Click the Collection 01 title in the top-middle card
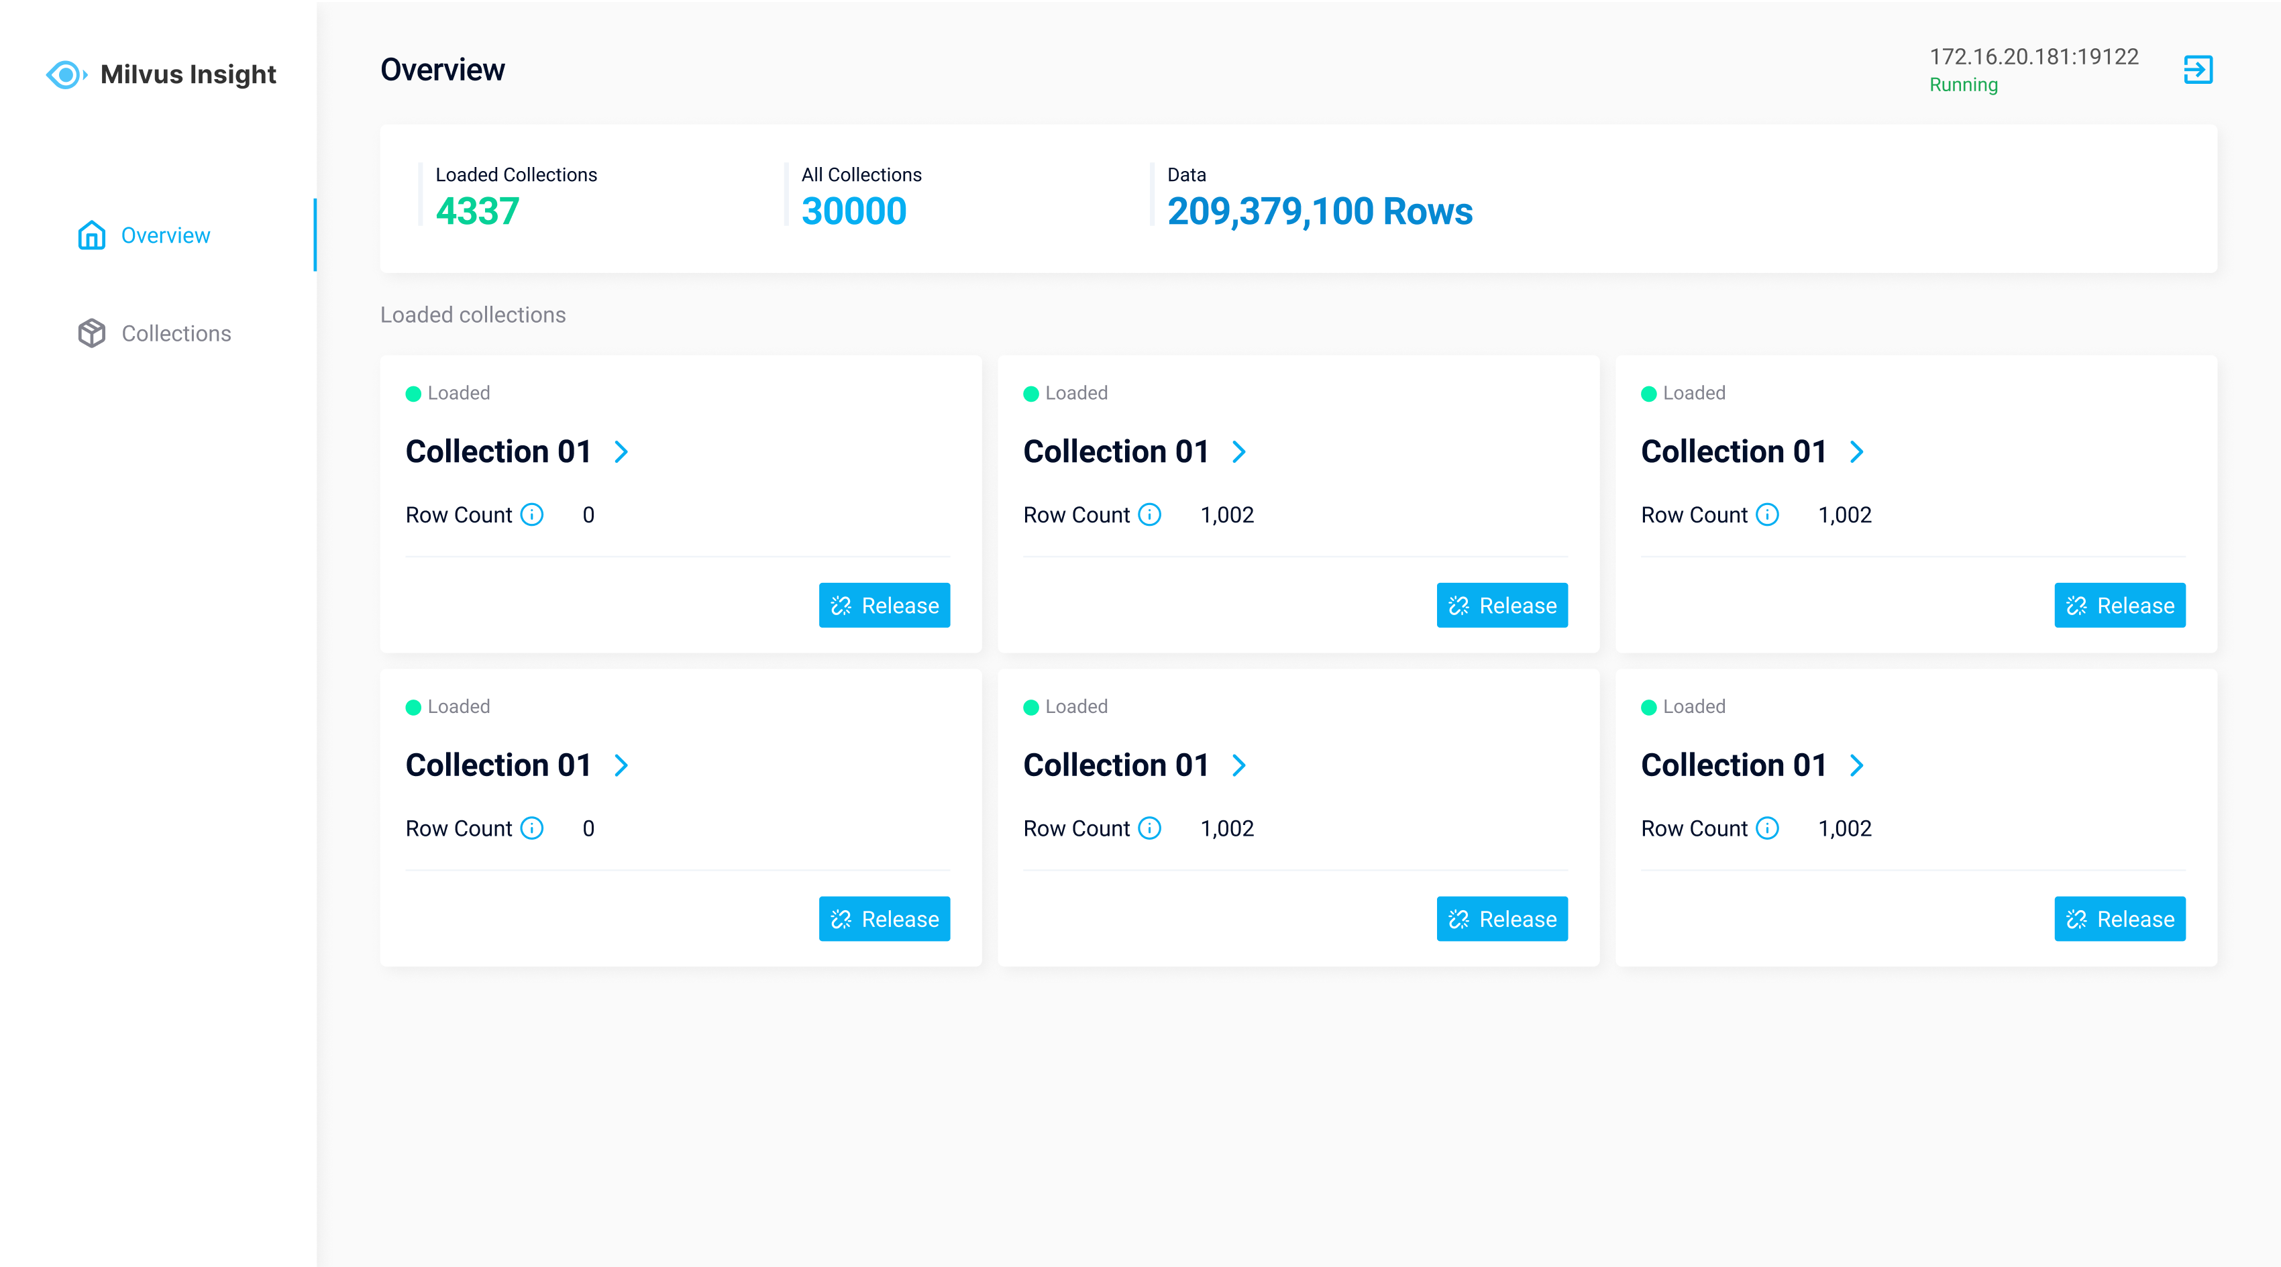 [1116, 451]
